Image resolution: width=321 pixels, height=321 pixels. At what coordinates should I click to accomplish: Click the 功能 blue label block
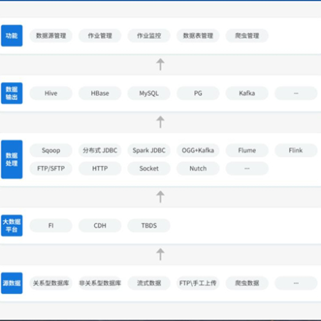[11, 36]
